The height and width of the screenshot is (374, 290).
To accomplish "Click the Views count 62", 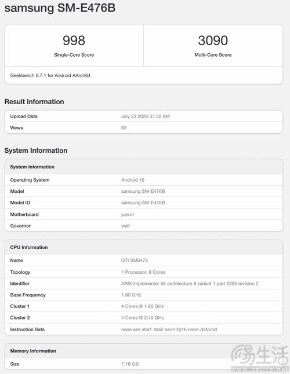I will tap(124, 127).
